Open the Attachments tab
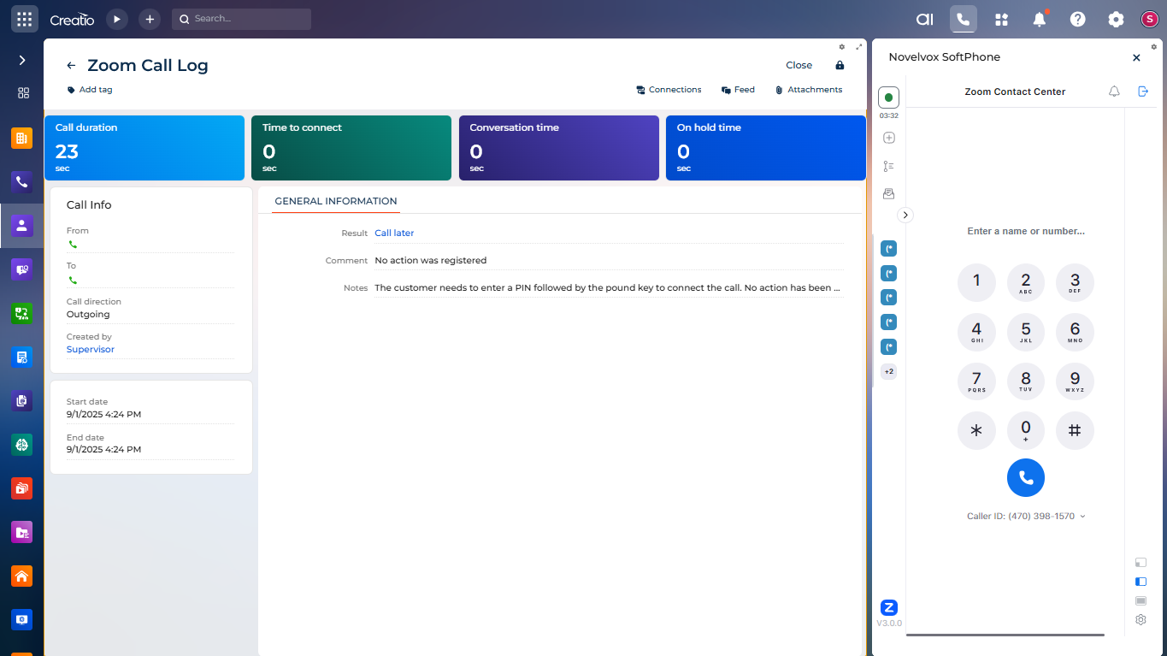1167x656 pixels. [809, 90]
